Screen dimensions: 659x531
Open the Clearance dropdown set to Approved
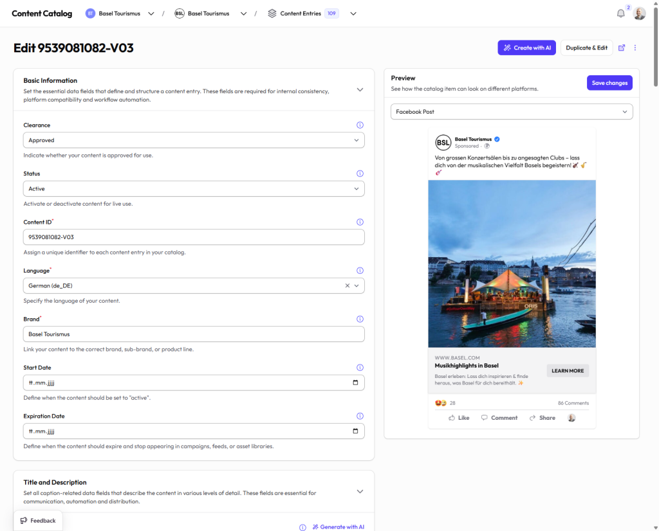(194, 140)
